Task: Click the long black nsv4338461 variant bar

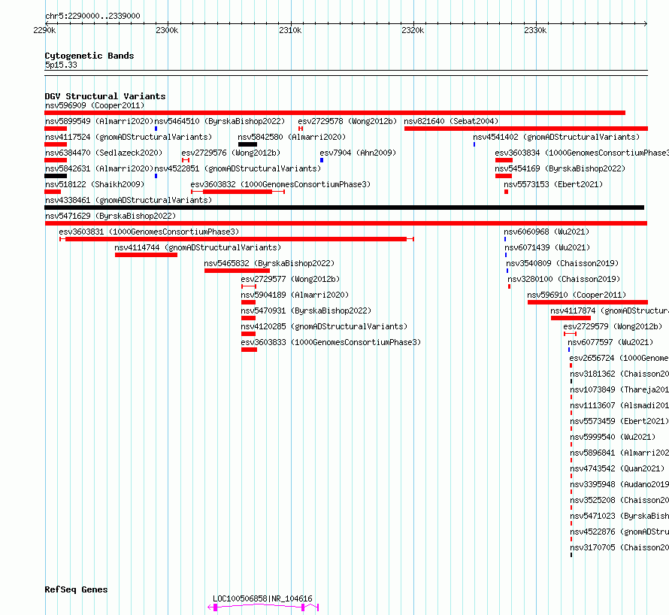Action: click(344, 208)
